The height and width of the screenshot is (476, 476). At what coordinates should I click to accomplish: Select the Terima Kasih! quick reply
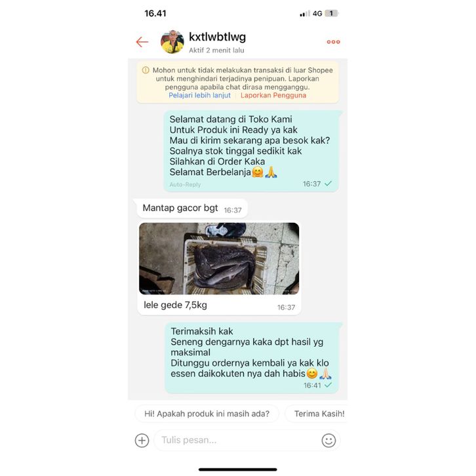[x=317, y=414]
